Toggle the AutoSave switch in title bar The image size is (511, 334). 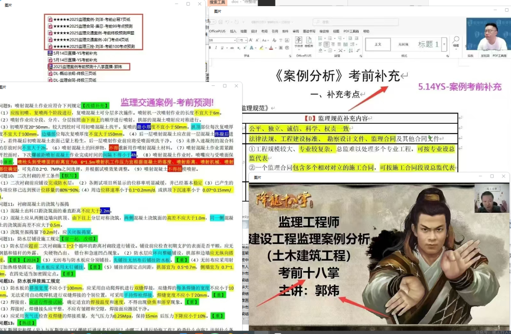pyautogui.click(x=213, y=22)
